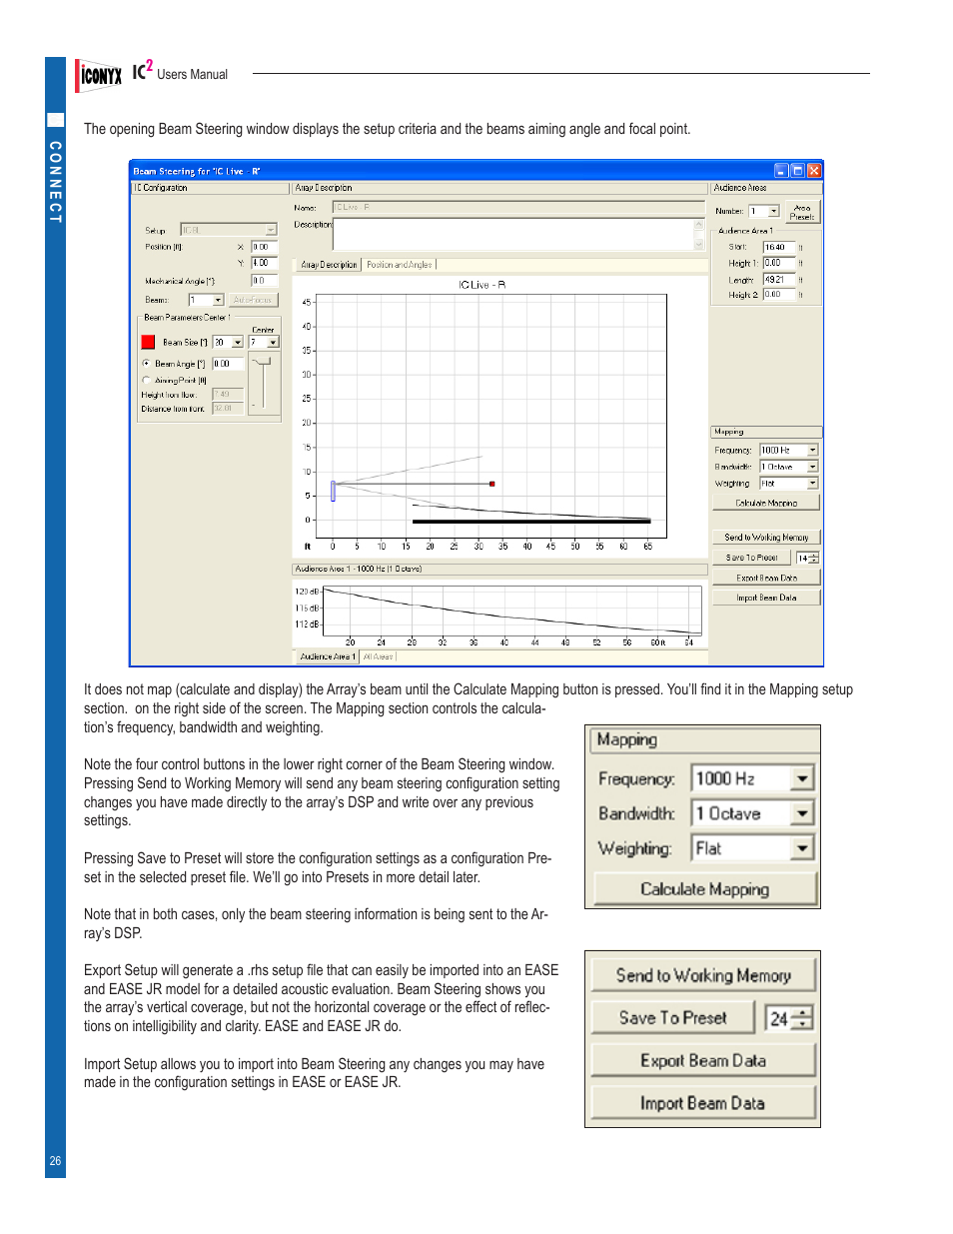Click the enlarged Calculate Mapping button
Viewport: 953px width, 1234px height.
705,888
